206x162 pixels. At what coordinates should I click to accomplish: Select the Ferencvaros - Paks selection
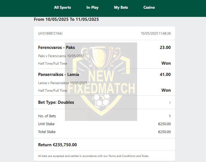(x=56, y=48)
